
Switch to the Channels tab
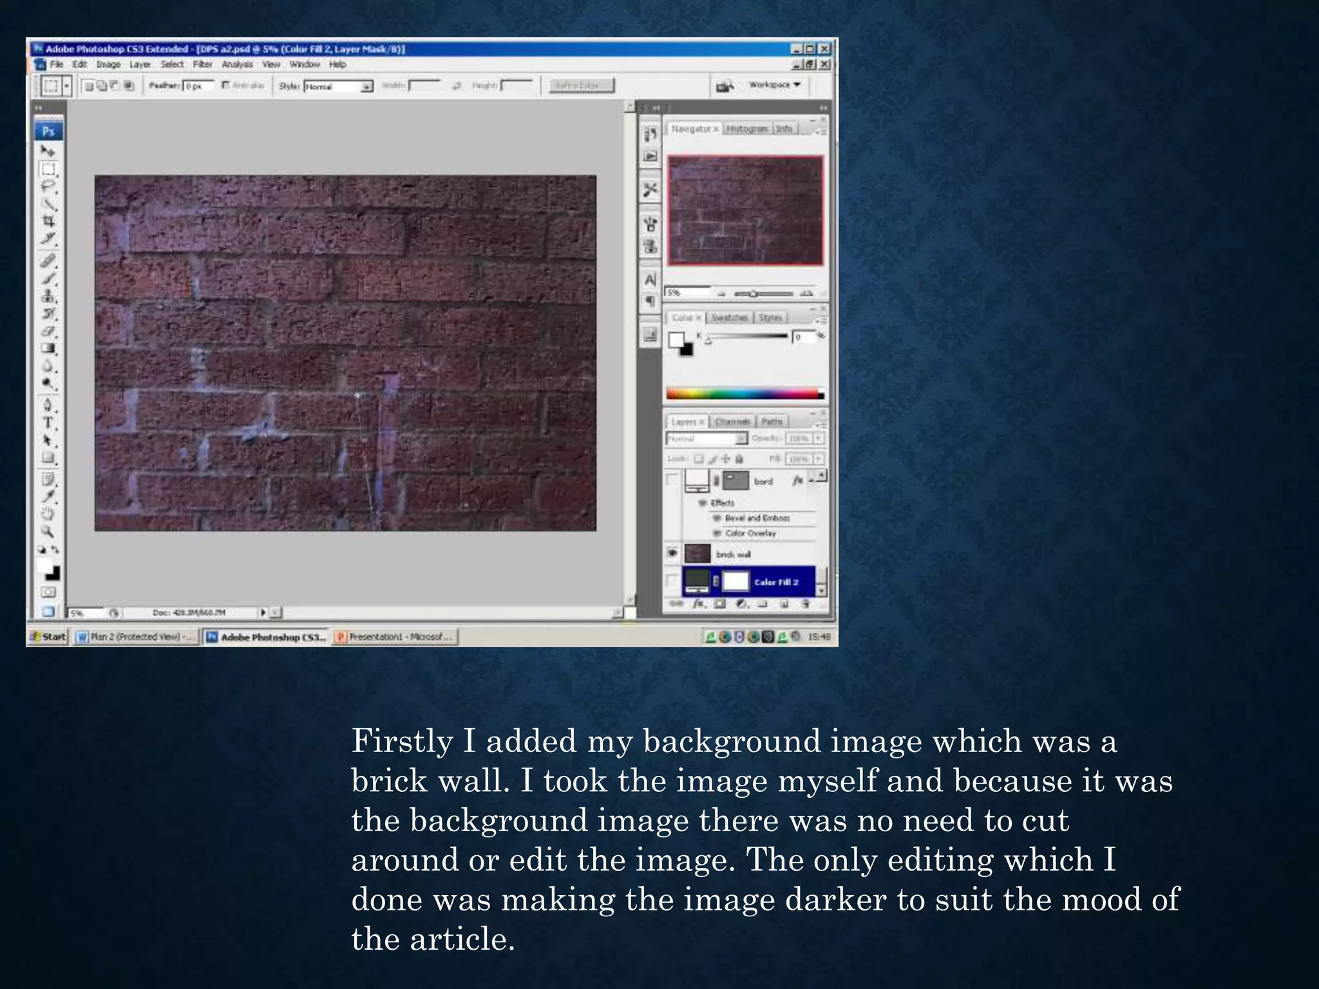[732, 422]
